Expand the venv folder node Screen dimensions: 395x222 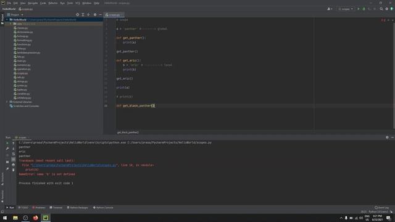pos(11,23)
